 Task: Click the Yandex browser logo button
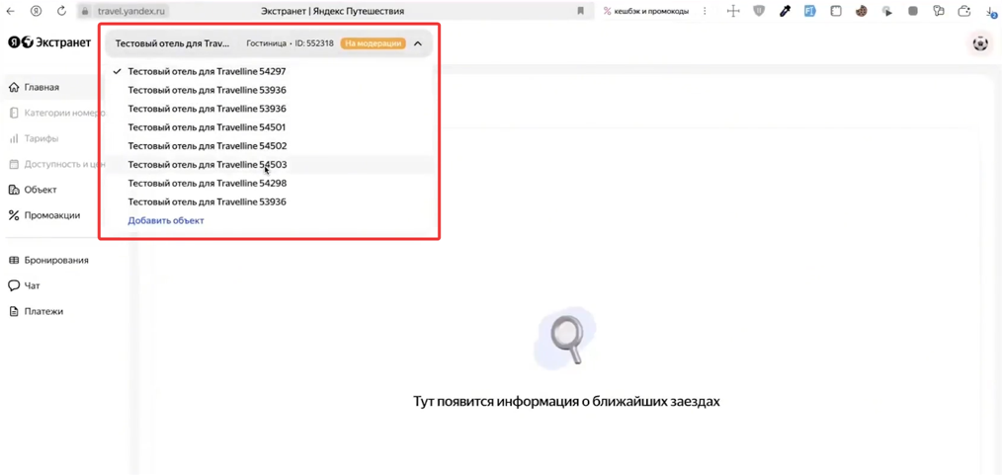point(37,11)
